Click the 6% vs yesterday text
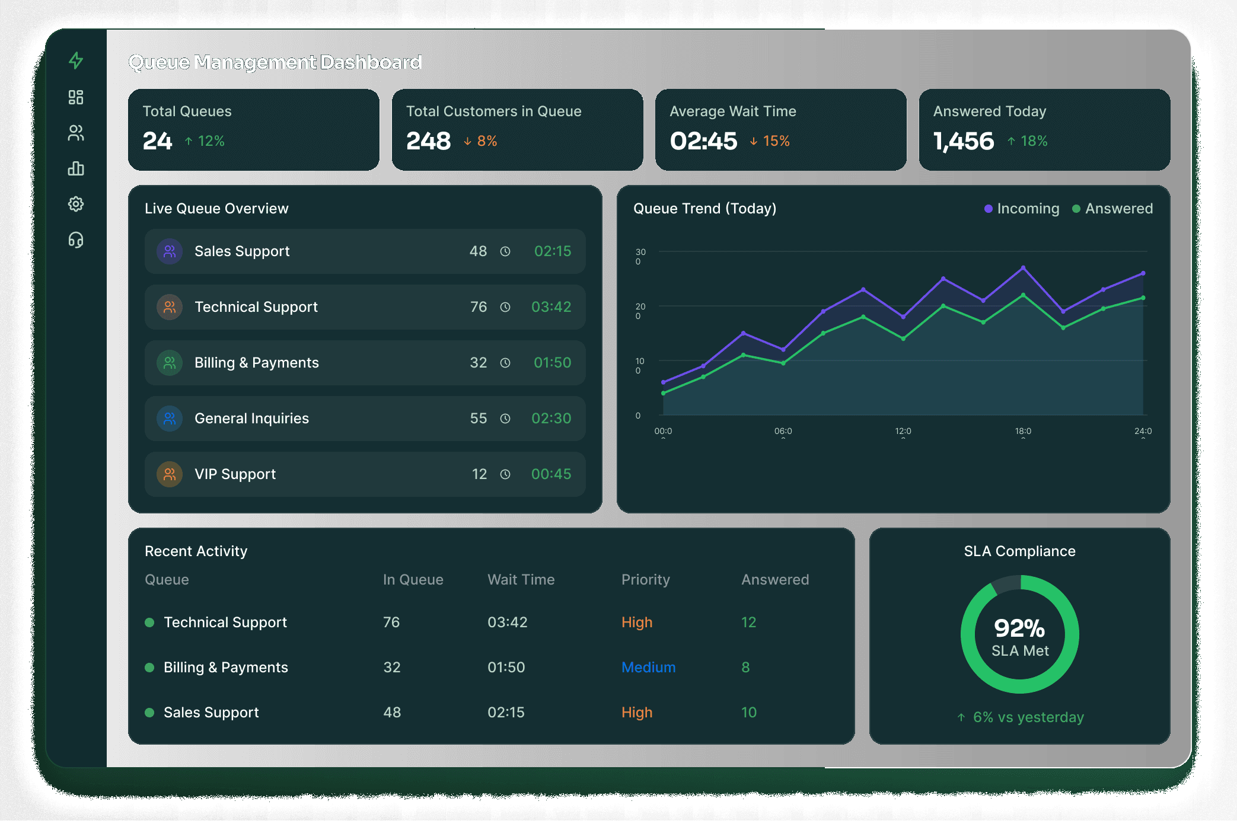 point(1028,717)
